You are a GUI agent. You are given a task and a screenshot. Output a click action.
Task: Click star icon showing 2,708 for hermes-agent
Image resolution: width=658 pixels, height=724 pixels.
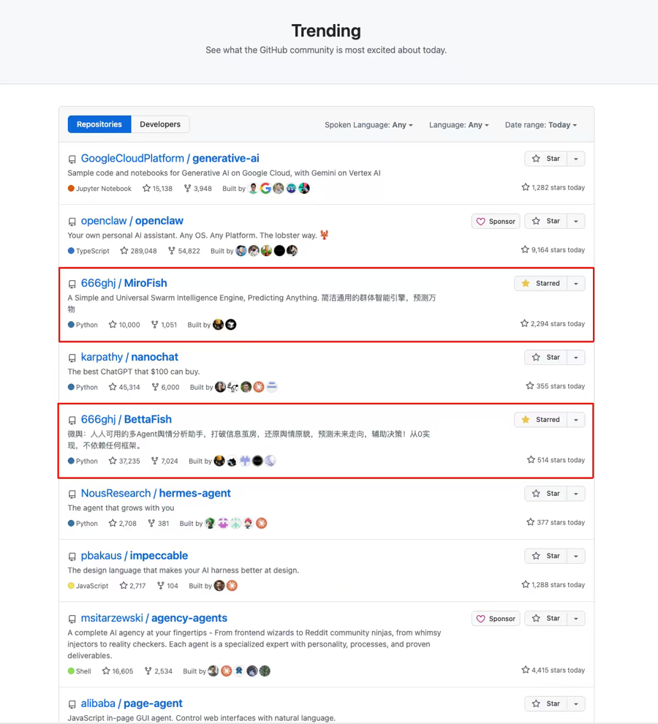[113, 524]
